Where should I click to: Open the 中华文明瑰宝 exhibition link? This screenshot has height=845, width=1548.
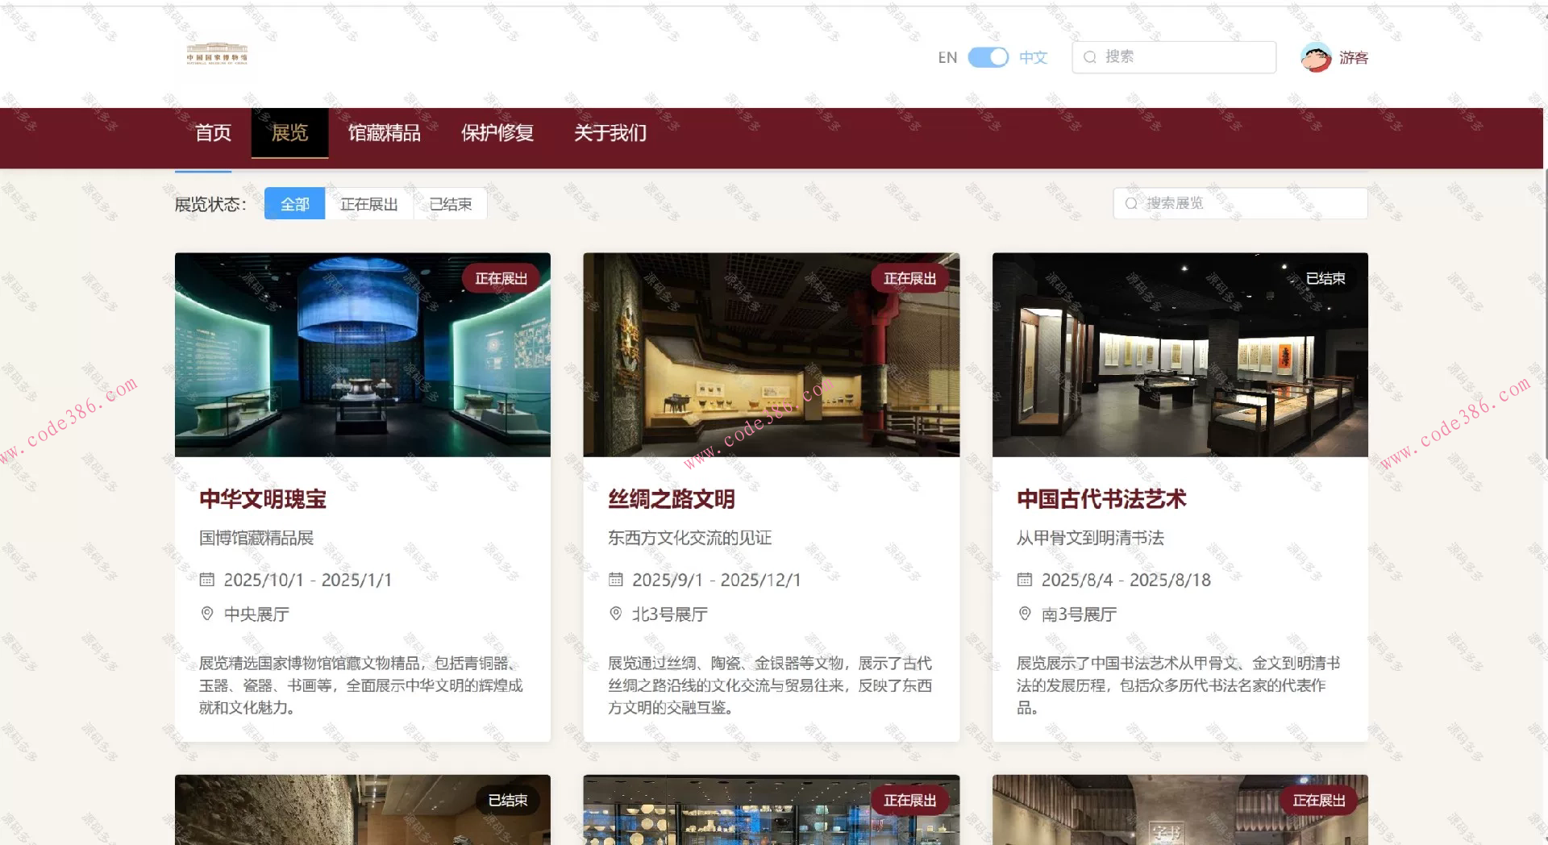coord(263,499)
